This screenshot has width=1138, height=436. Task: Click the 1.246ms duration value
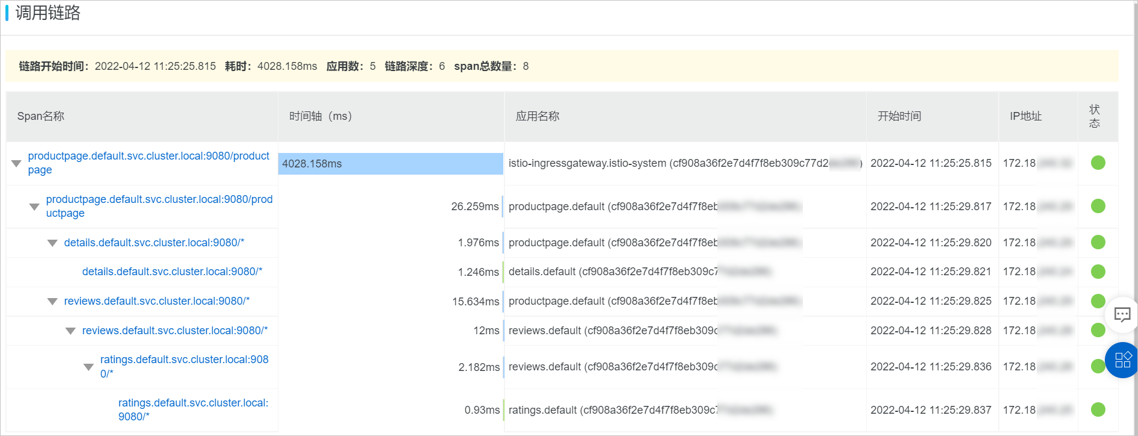(x=479, y=272)
